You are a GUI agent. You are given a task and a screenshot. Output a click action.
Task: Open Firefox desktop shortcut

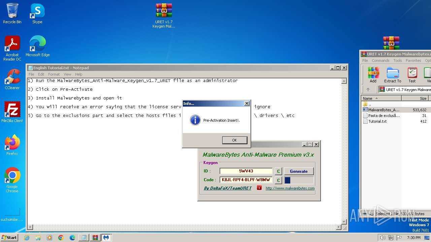click(x=12, y=145)
